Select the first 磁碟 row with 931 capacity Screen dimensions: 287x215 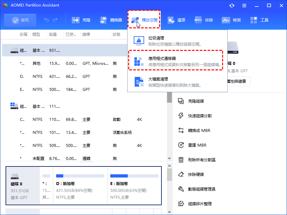point(65,50)
